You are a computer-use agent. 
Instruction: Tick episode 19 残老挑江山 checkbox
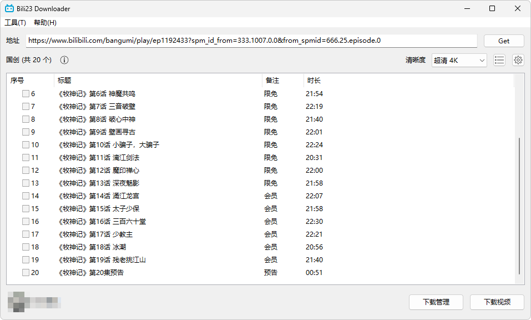[x=26, y=259]
